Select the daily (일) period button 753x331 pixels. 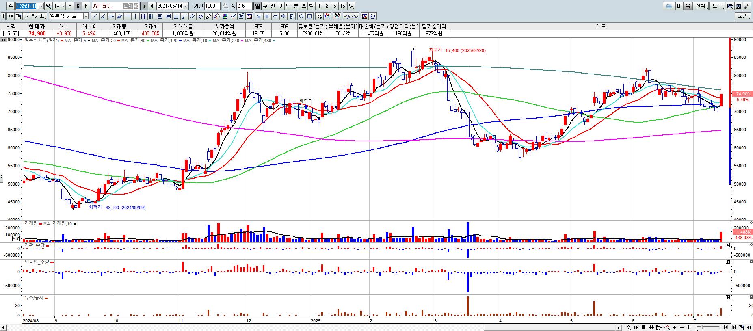tap(257, 6)
